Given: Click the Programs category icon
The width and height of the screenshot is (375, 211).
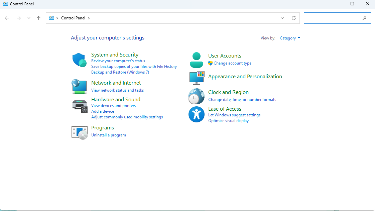Looking at the screenshot, I should pyautogui.click(x=79, y=132).
